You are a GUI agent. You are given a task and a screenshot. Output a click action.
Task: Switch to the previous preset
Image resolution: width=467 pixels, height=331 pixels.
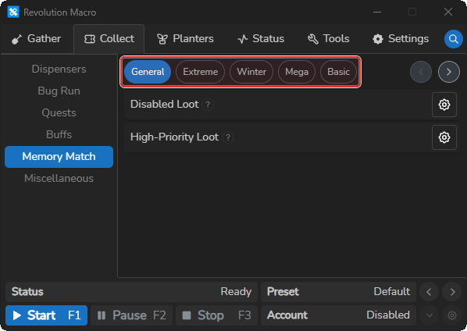pos(429,292)
